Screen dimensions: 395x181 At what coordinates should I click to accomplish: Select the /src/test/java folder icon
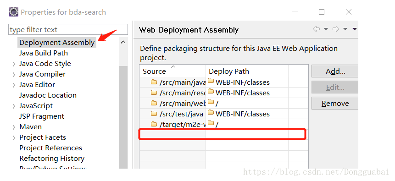click(154, 114)
